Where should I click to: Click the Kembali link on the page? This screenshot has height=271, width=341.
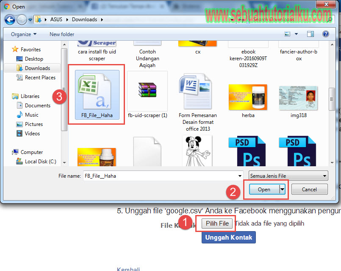click(128, 269)
